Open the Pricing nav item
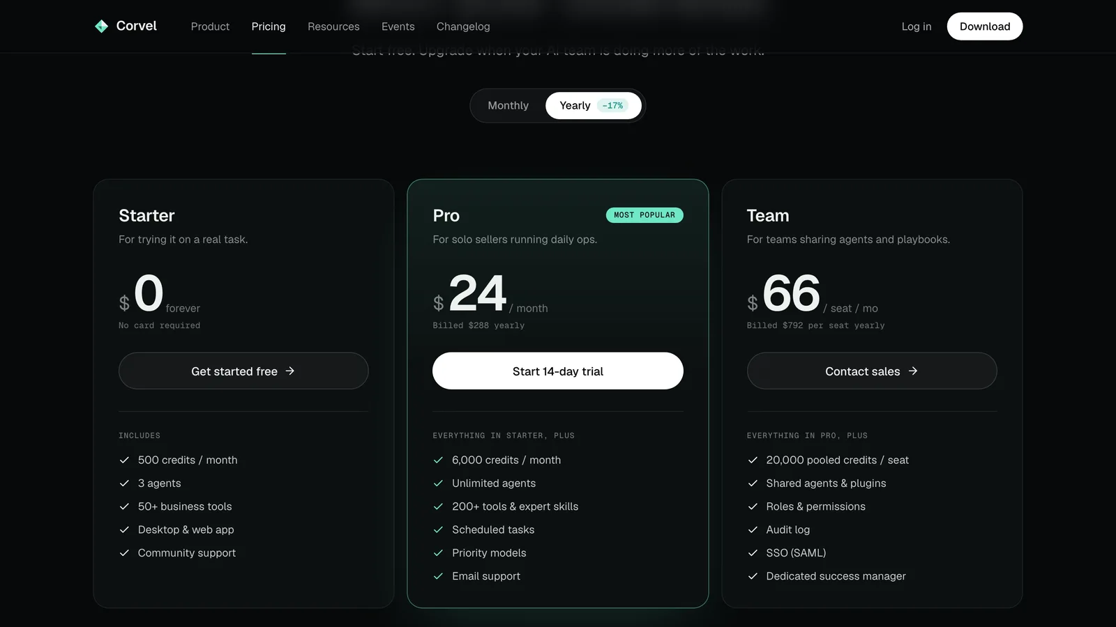Viewport: 1116px width, 627px height. (269, 26)
